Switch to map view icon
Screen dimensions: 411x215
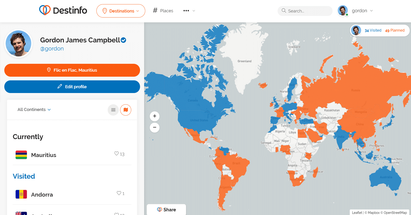126,110
